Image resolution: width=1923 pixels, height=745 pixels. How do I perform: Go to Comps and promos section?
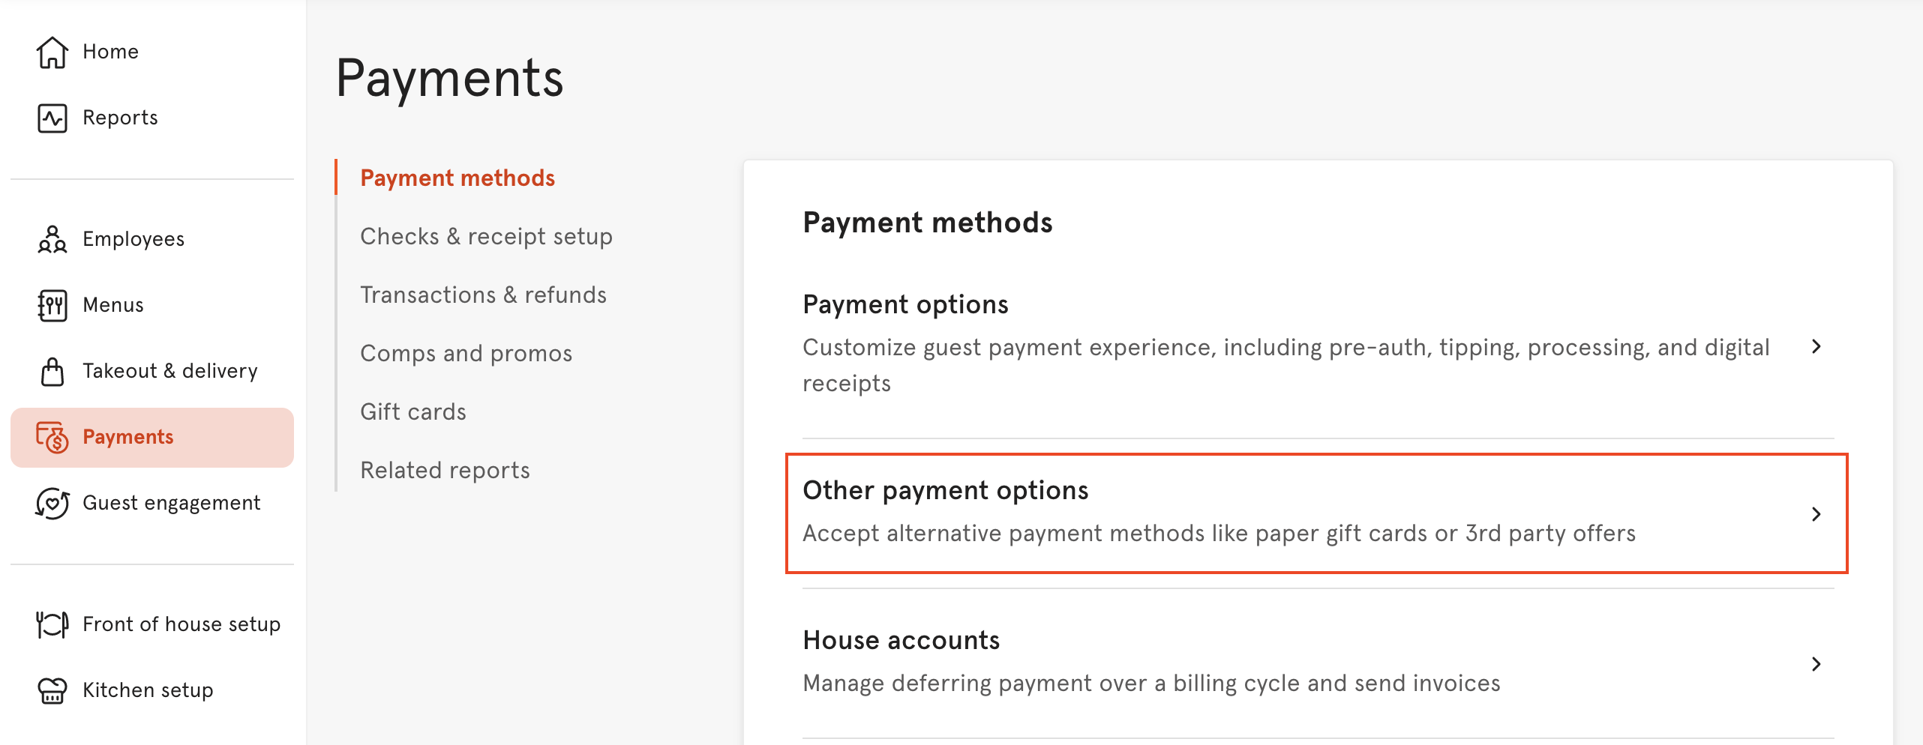pos(466,354)
